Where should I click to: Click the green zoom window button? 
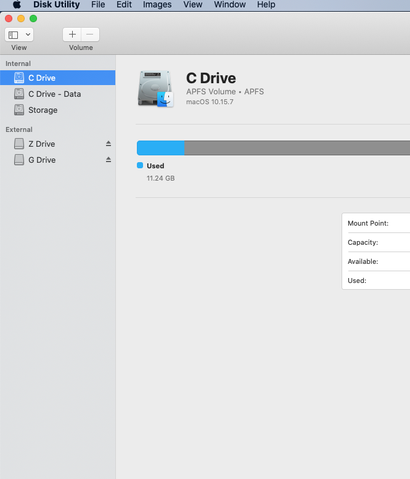33,18
